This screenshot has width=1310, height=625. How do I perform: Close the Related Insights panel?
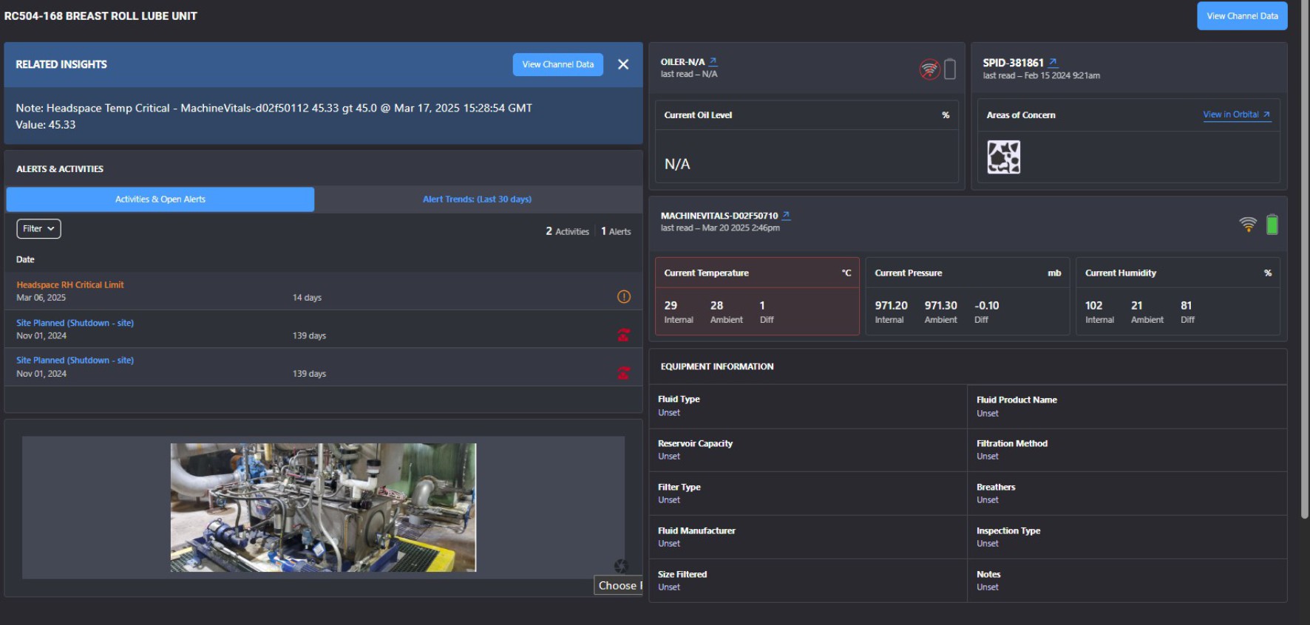[x=623, y=64]
